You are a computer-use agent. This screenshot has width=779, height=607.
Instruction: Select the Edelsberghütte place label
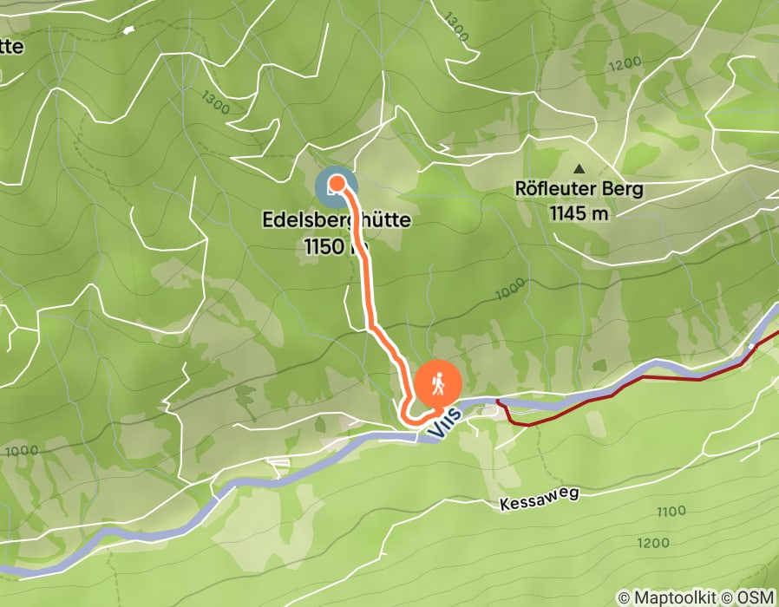pyautogui.click(x=337, y=220)
